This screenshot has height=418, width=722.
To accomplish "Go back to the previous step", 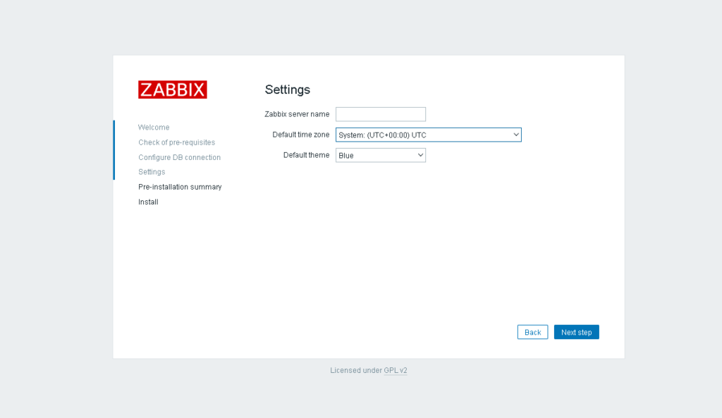I will [x=533, y=333].
